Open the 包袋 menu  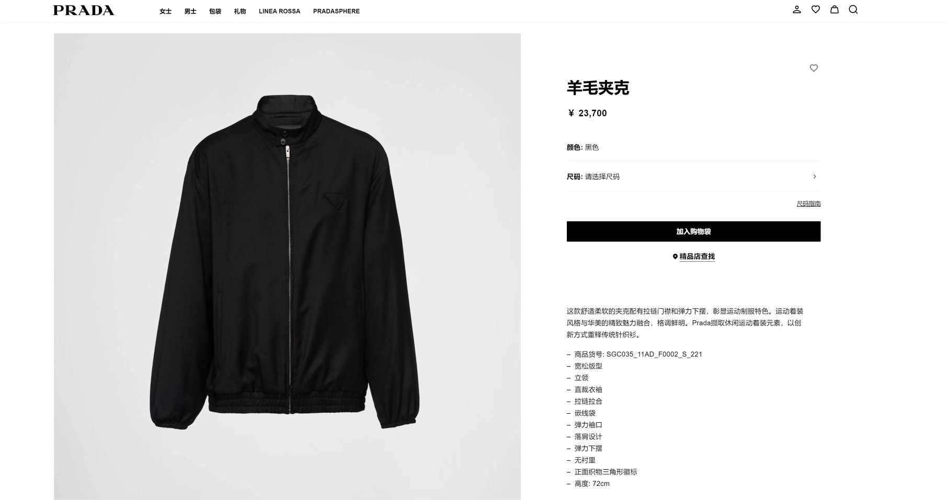215,11
